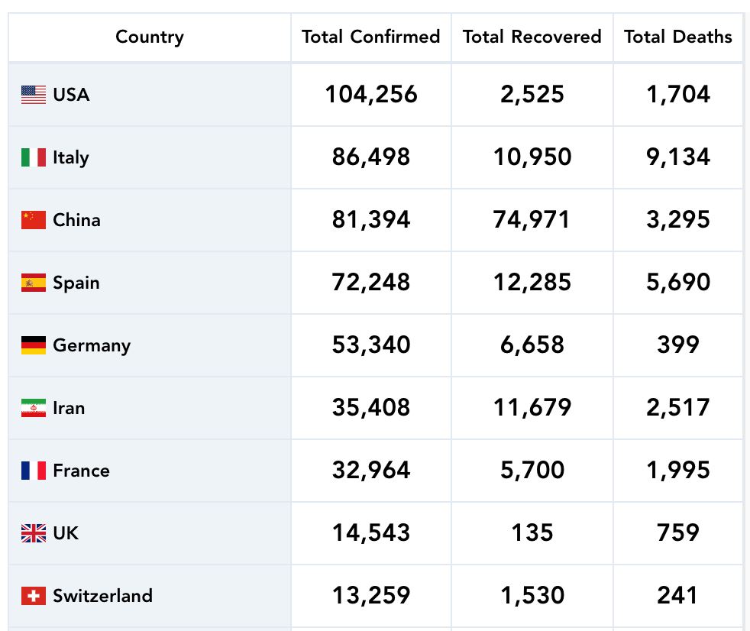Screen dimensions: 750x631
Task: Open the Switzerland country row label
Action: (102, 596)
